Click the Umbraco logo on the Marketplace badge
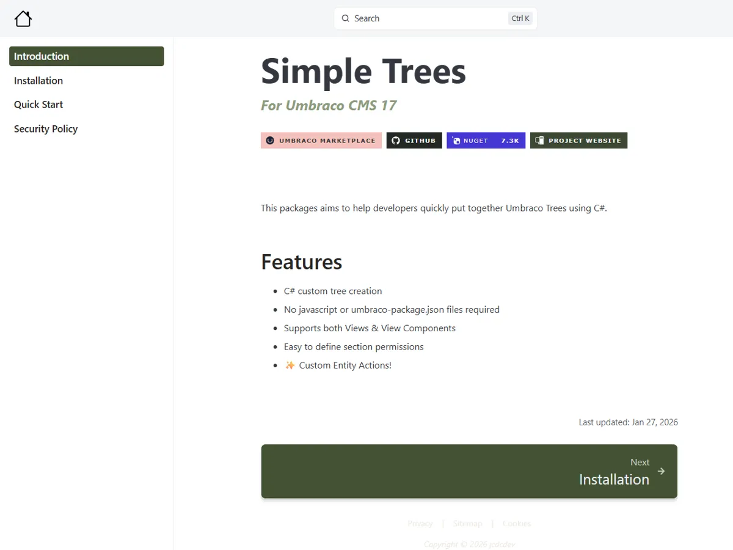This screenshot has height=550, width=733. [270, 141]
